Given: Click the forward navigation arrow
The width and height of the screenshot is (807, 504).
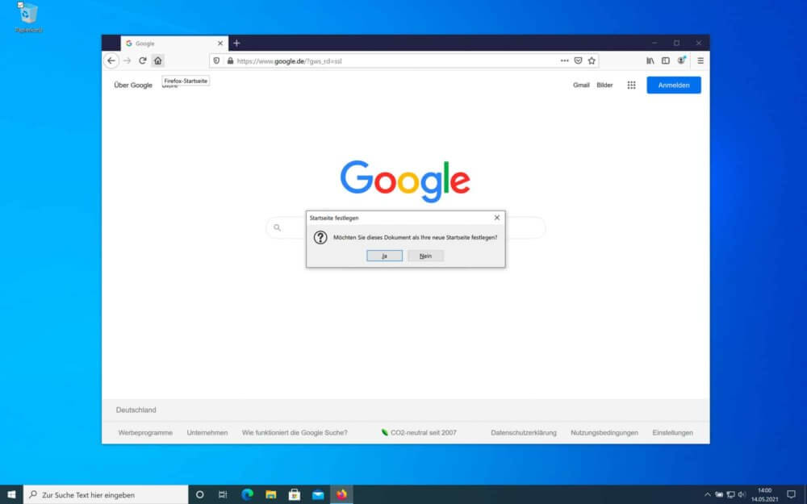Looking at the screenshot, I should coord(128,60).
